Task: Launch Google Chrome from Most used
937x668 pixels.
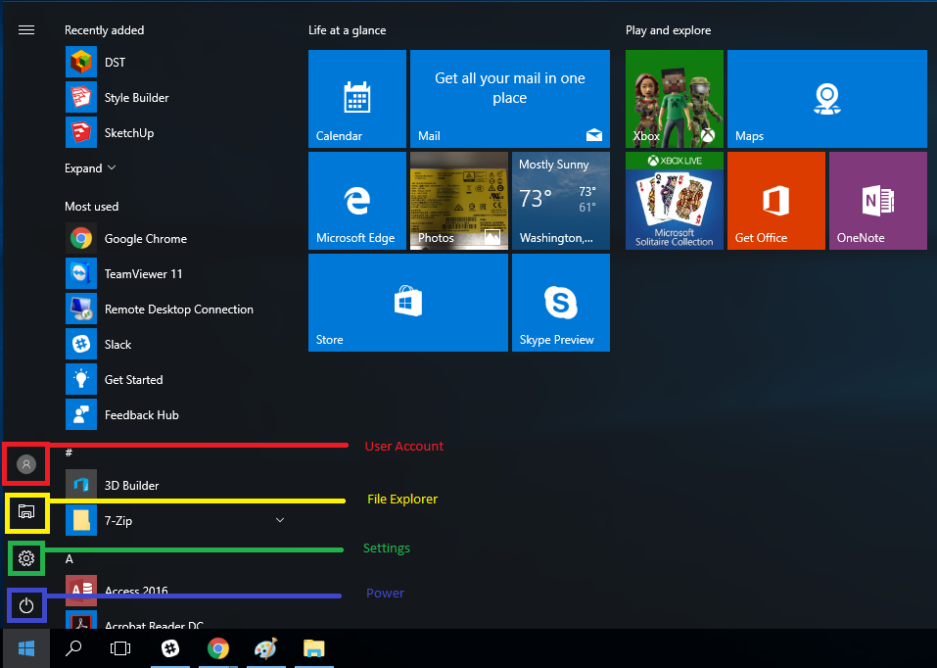Action: (145, 239)
